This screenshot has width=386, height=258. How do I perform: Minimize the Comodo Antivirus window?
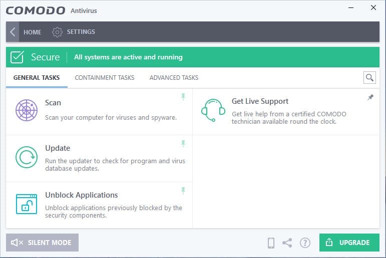point(351,7)
